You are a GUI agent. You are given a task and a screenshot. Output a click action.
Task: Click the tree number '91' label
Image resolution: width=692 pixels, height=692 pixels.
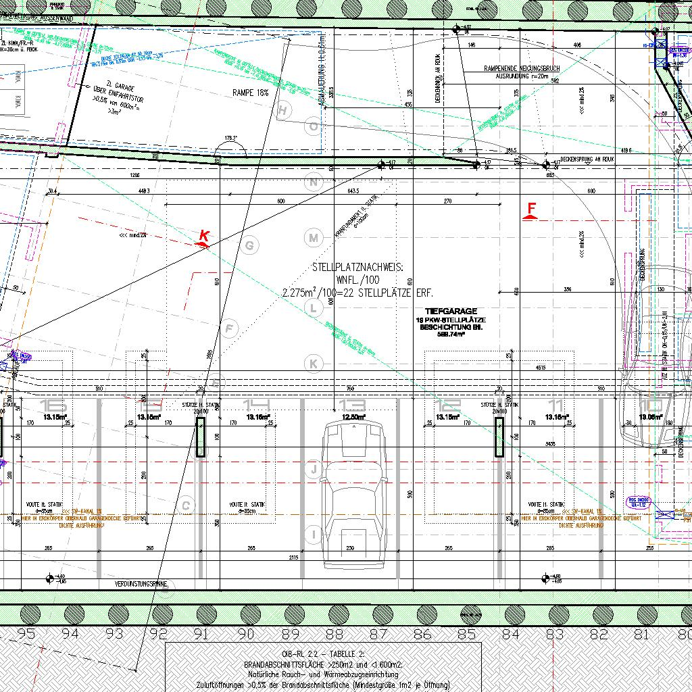201,634
